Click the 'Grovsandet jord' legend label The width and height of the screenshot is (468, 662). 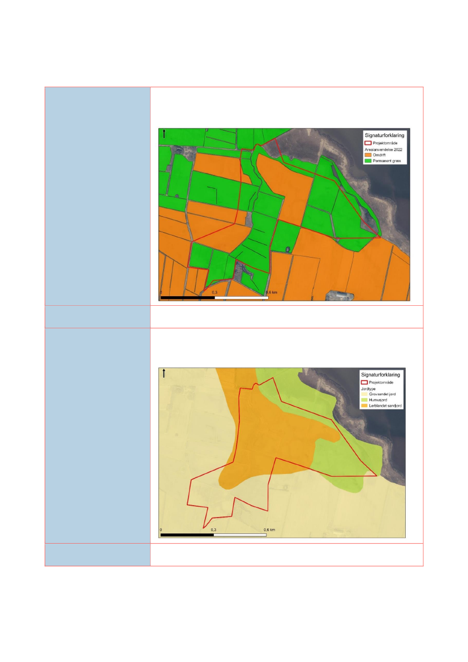point(383,394)
